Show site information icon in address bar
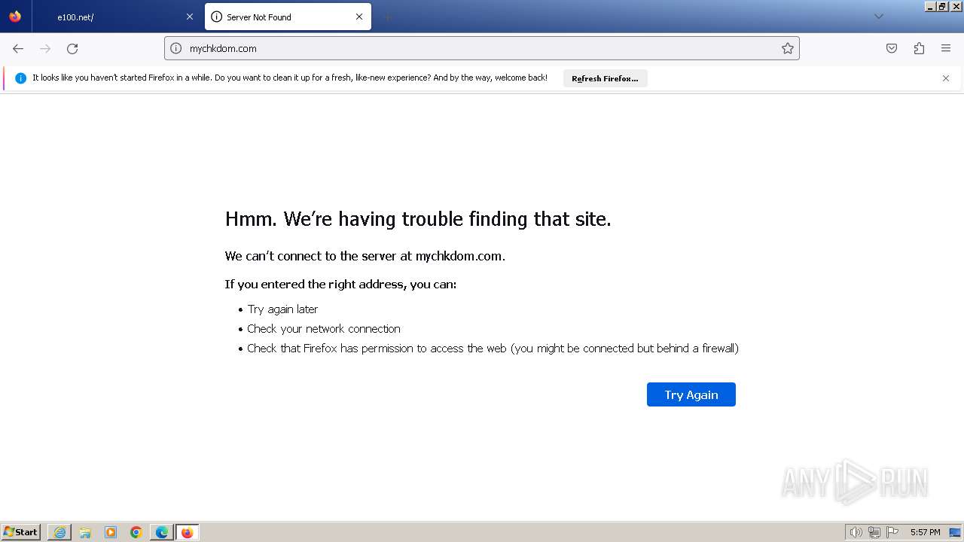This screenshot has width=964, height=542. coord(176,48)
